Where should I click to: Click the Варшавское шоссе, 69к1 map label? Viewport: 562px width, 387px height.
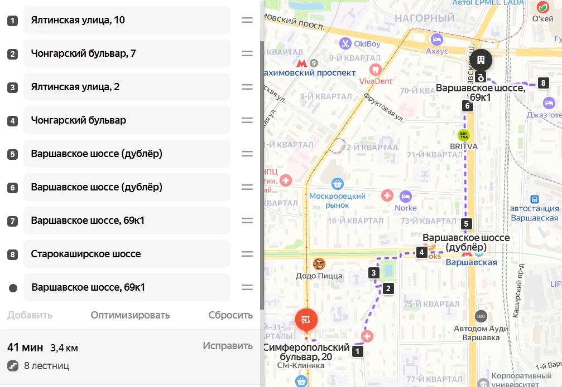481,92
